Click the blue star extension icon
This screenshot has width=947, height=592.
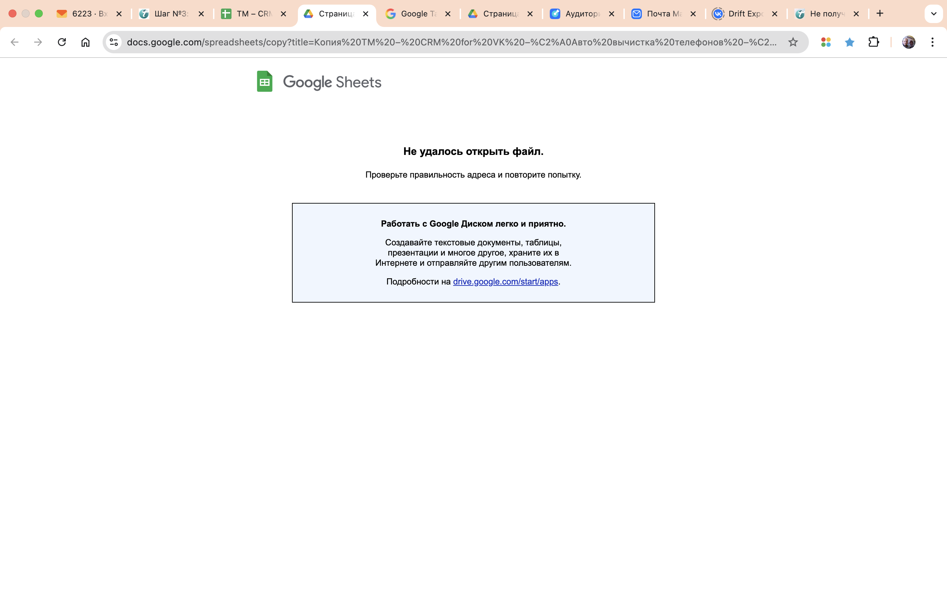(850, 42)
